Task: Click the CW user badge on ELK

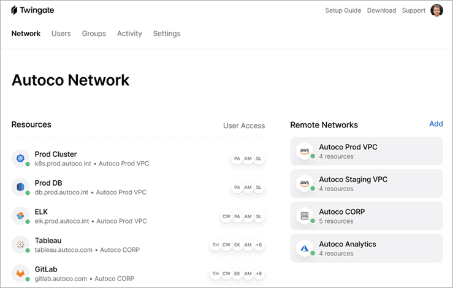Action: coord(226,216)
